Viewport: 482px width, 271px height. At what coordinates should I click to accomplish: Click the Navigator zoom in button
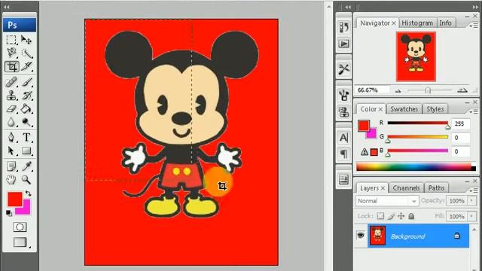click(462, 90)
